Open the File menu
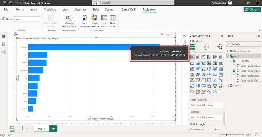 click(6, 9)
